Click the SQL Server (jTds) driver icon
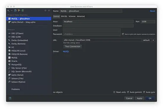This screenshot has height=109, width=163. [9, 68]
